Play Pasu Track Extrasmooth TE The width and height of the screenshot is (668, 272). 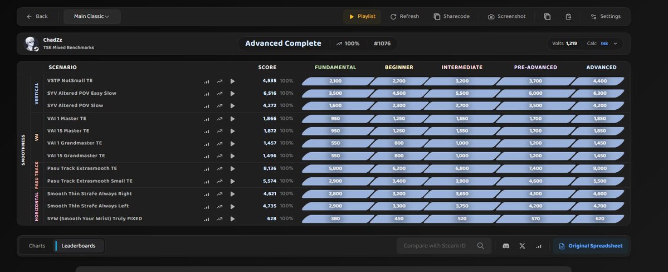coord(233,169)
